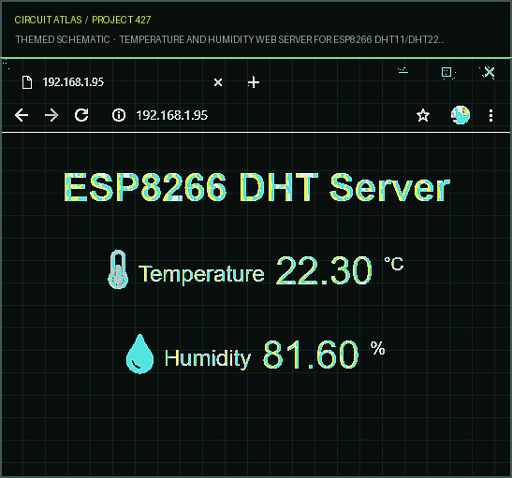The image size is (512, 478).
Task: Open the user profile avatar
Action: 461,115
